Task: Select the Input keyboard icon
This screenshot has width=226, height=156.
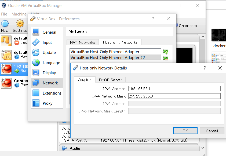Action: (36, 42)
